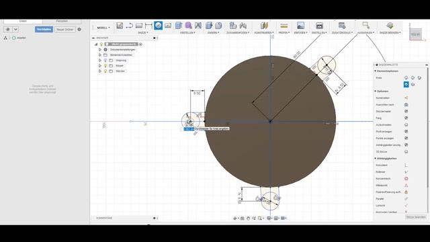430x242 pixels.
Task: Toggle visibility bulb of Ursprung folder
Action: point(105,61)
